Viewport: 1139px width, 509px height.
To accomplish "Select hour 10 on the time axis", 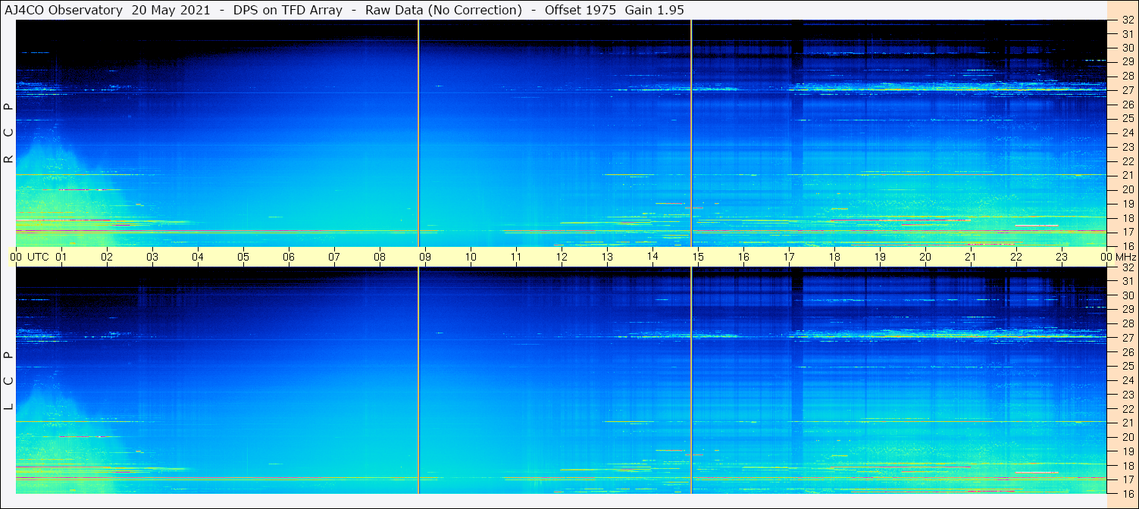I will coord(471,257).
